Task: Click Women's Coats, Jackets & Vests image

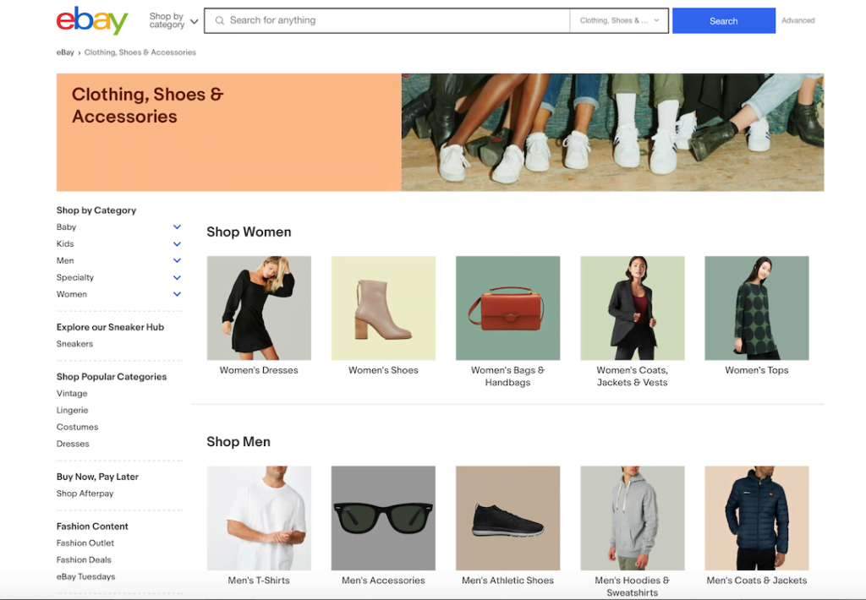Action: (633, 308)
